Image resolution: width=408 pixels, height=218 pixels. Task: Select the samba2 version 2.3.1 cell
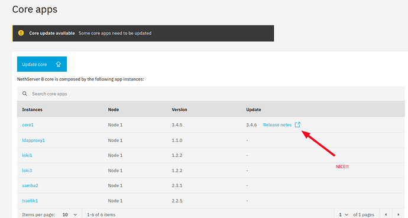177,185
